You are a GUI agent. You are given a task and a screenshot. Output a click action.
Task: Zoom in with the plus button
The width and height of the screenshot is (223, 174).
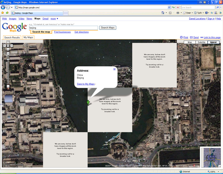[x=8, y=54]
